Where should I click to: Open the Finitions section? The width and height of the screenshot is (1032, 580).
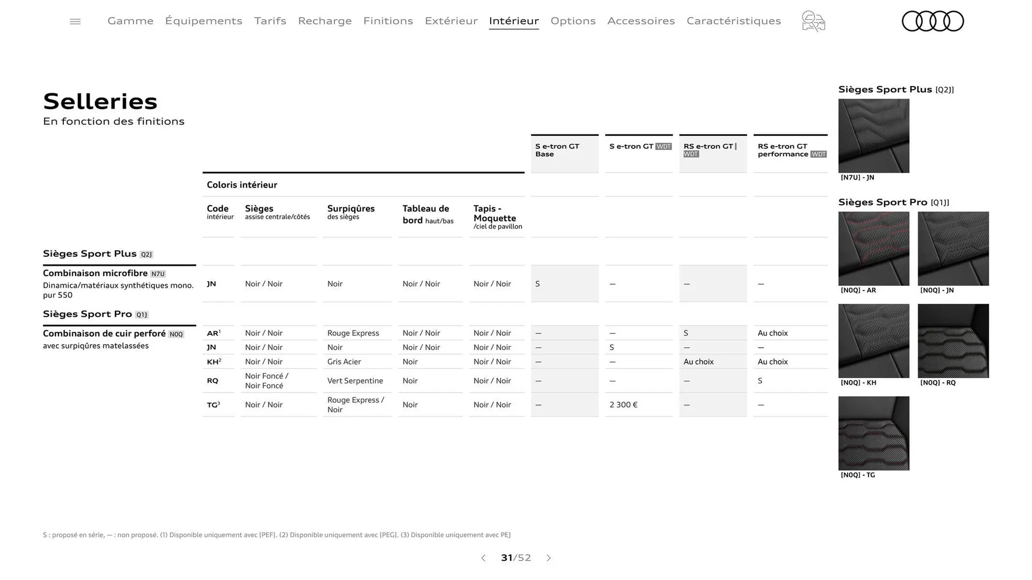coord(388,21)
